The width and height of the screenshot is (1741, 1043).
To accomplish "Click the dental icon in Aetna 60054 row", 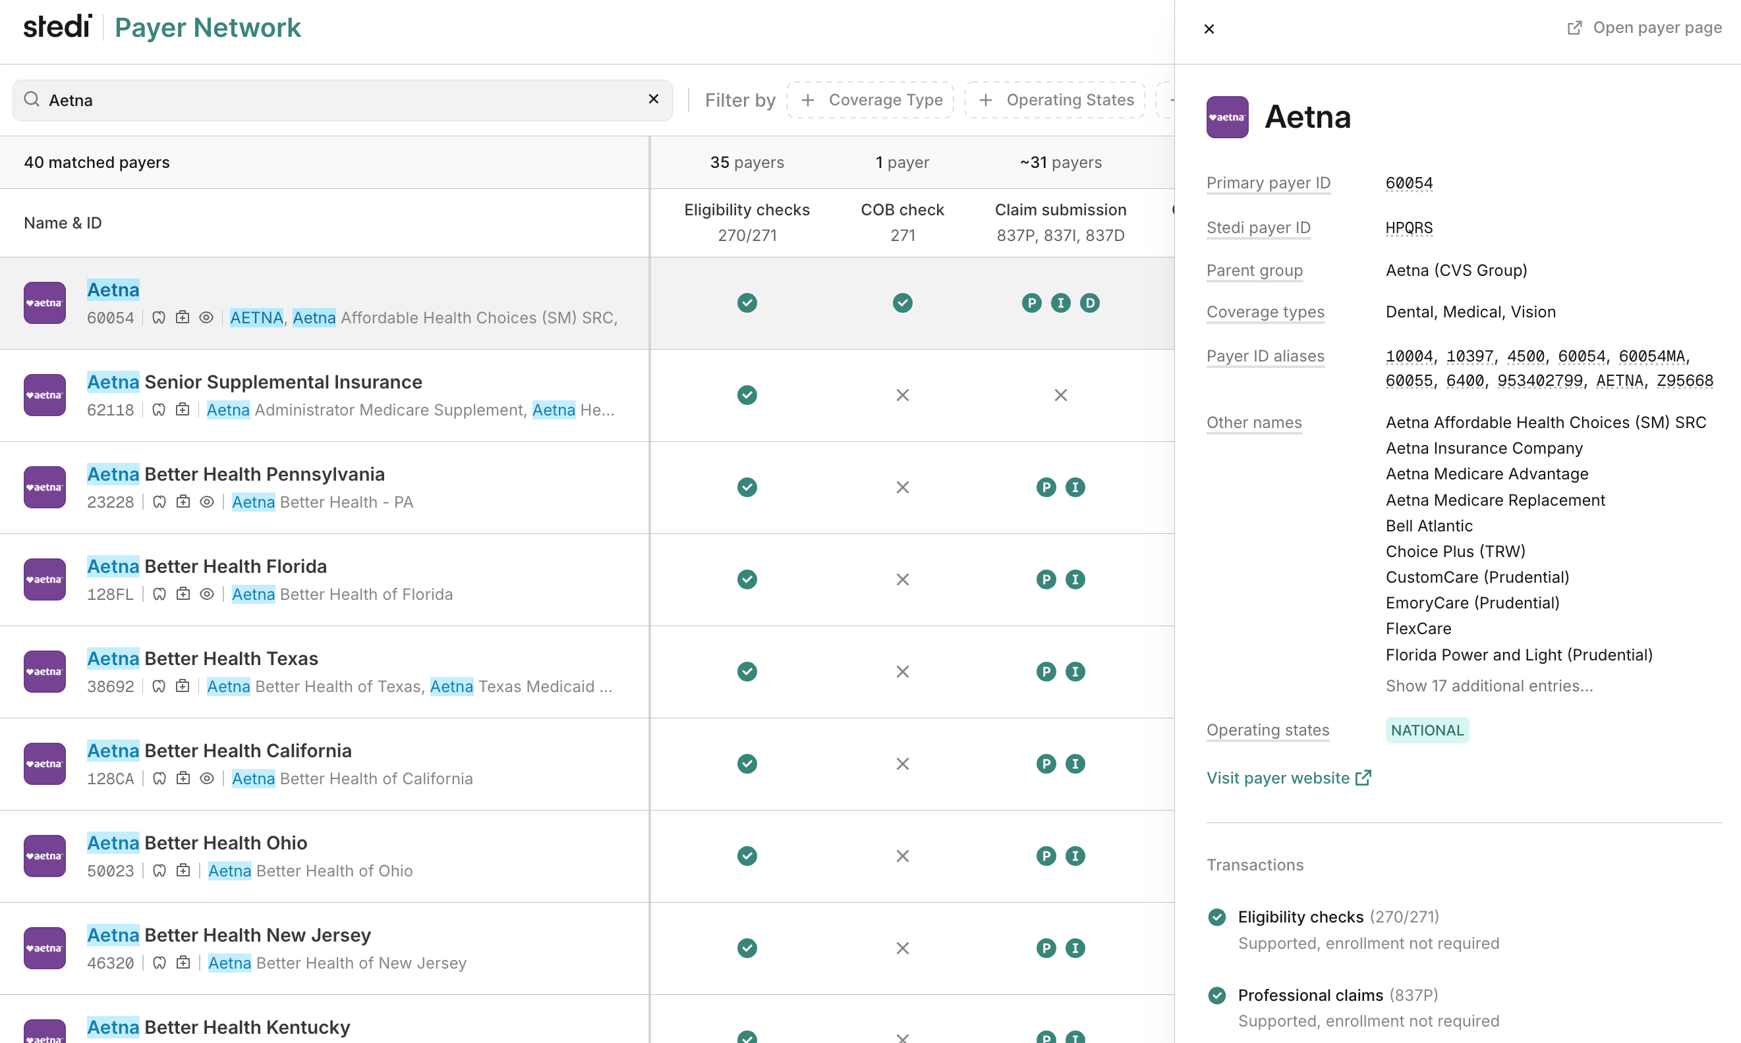I will 159,317.
